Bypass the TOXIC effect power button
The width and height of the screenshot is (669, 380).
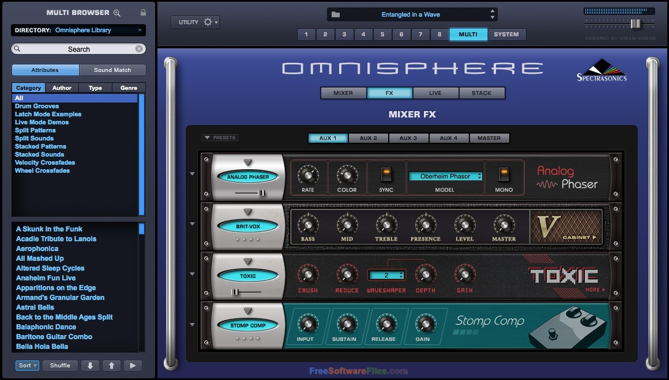click(x=248, y=276)
